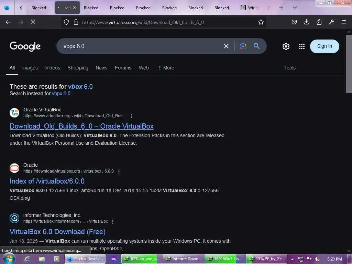Viewport: 352px width, 264px height.
Task: Open 76% Win7-Liv download window
Action: point(225,259)
